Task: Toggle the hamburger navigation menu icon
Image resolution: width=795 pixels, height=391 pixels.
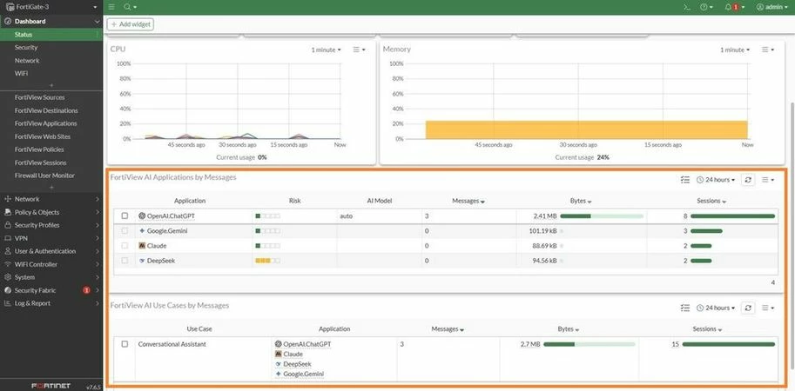Action: tap(111, 7)
